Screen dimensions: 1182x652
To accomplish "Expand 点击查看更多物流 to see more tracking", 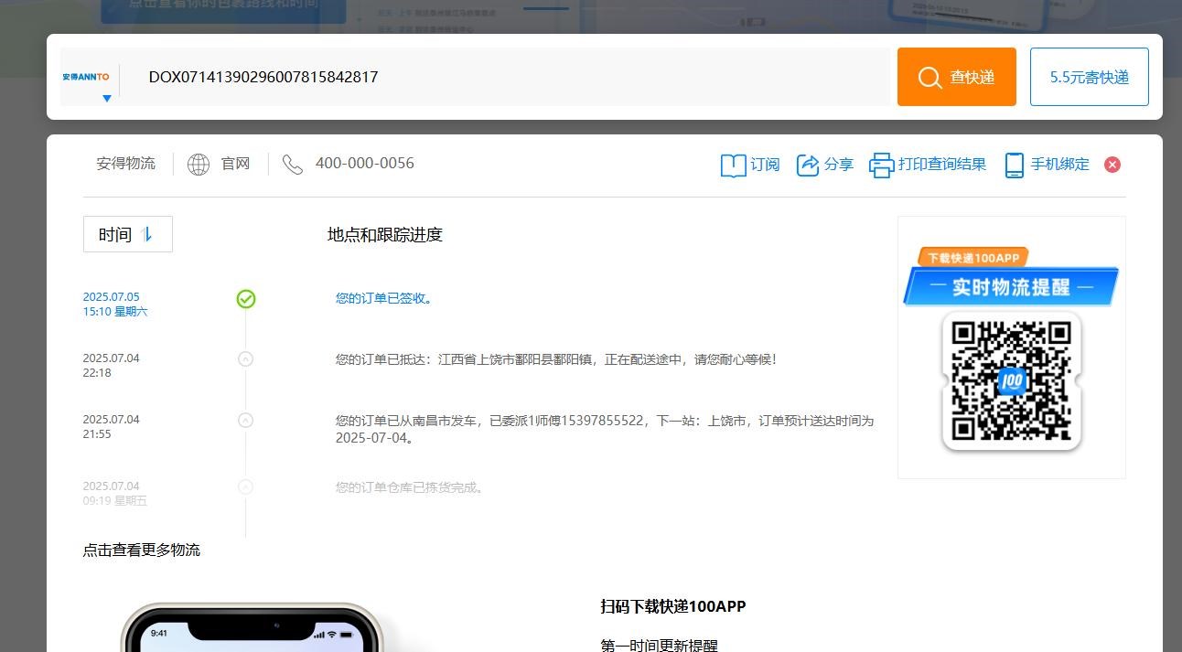I will pyautogui.click(x=142, y=550).
